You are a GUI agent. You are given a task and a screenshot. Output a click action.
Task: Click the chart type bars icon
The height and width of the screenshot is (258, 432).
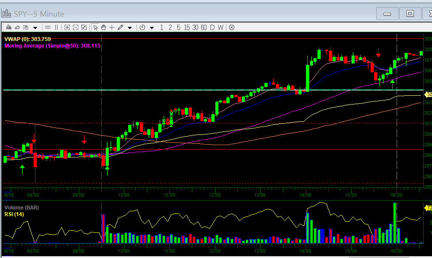pyautogui.click(x=8, y=27)
